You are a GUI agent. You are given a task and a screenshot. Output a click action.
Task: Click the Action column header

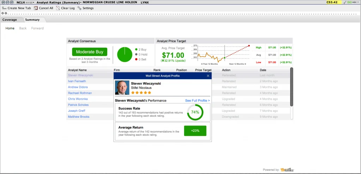[x=226, y=70]
